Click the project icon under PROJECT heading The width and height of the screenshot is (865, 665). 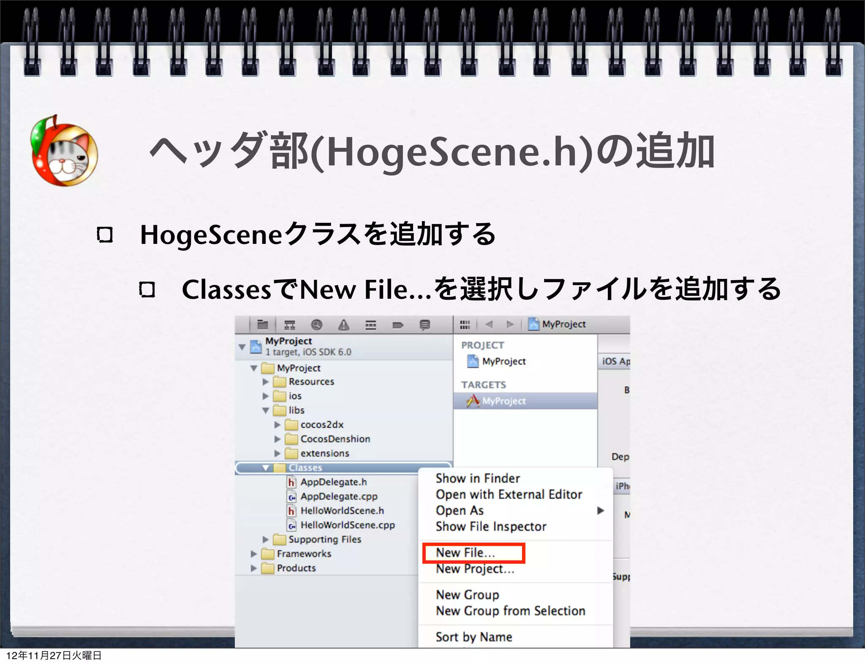(473, 361)
